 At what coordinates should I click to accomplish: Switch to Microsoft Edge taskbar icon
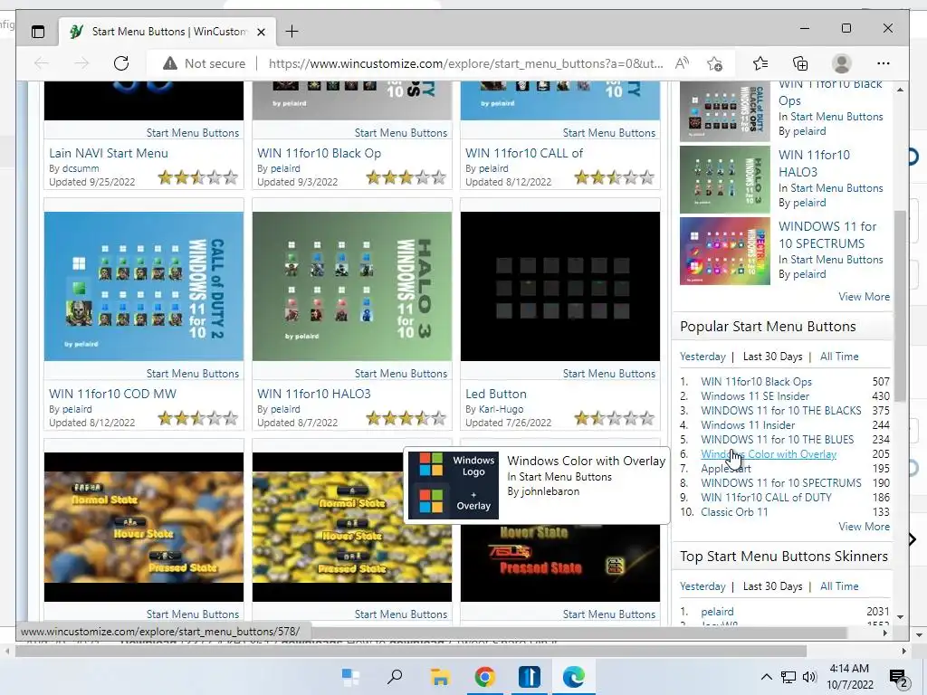573,677
